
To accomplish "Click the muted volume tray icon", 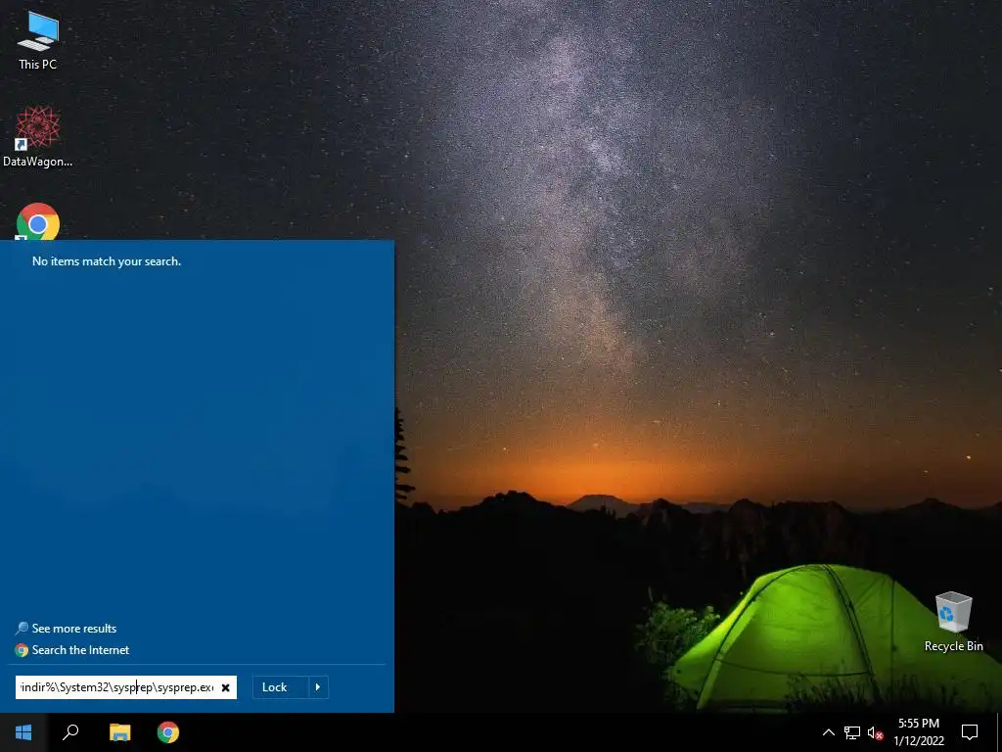I will click(875, 732).
